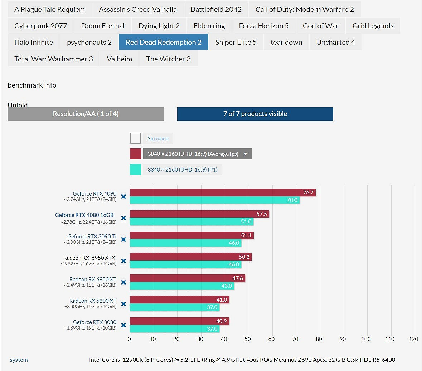422x371 pixels.
Task: Expand the Resolution/AA (1 of 4) selector
Action: [86, 114]
